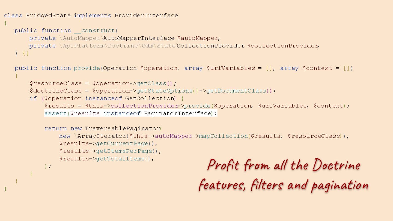Click the TraversablePaginator class name
Viewport: 393px width, 221px height.
coord(122,129)
